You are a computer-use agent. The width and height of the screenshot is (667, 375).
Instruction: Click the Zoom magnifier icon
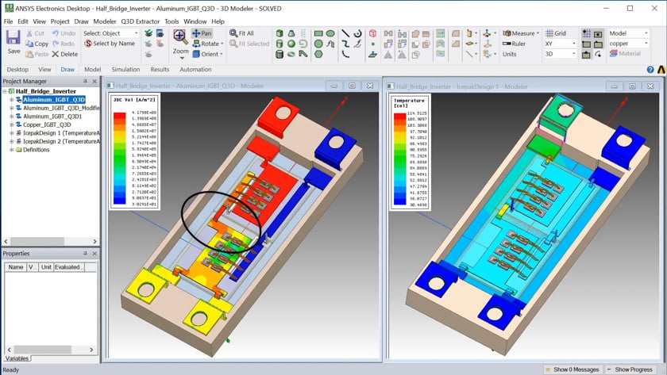(x=181, y=37)
